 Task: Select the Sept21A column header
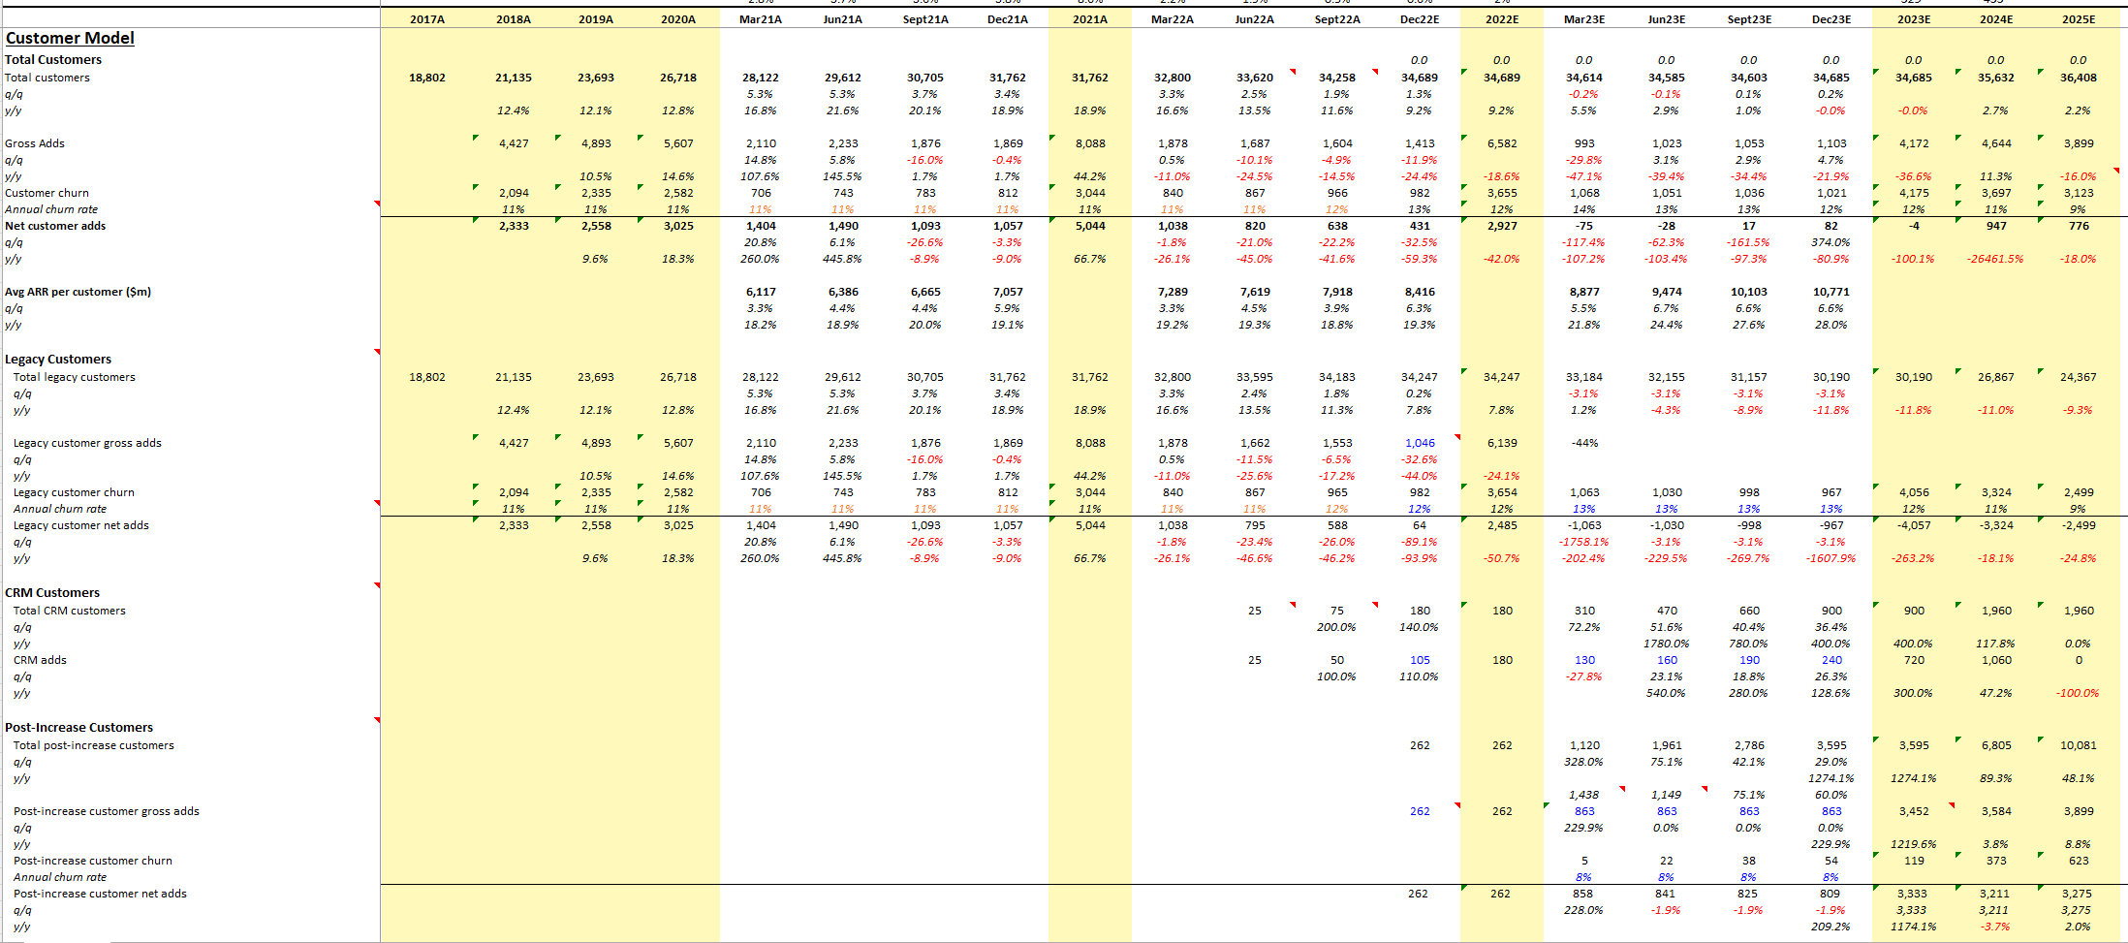pyautogui.click(x=925, y=19)
